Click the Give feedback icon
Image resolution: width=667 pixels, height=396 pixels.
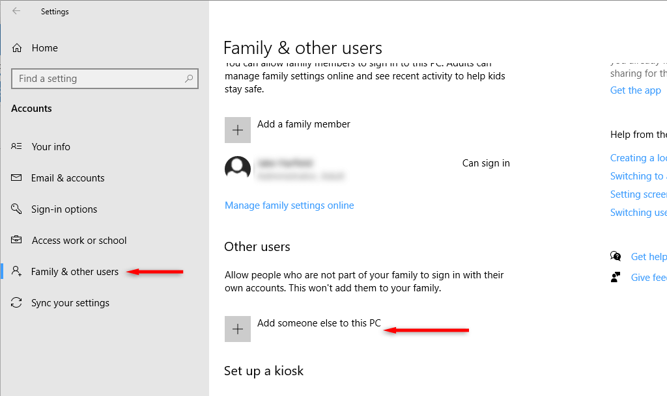(616, 277)
